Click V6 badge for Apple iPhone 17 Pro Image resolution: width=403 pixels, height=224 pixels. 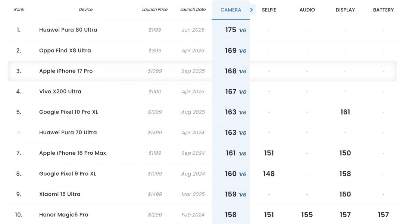click(x=243, y=71)
